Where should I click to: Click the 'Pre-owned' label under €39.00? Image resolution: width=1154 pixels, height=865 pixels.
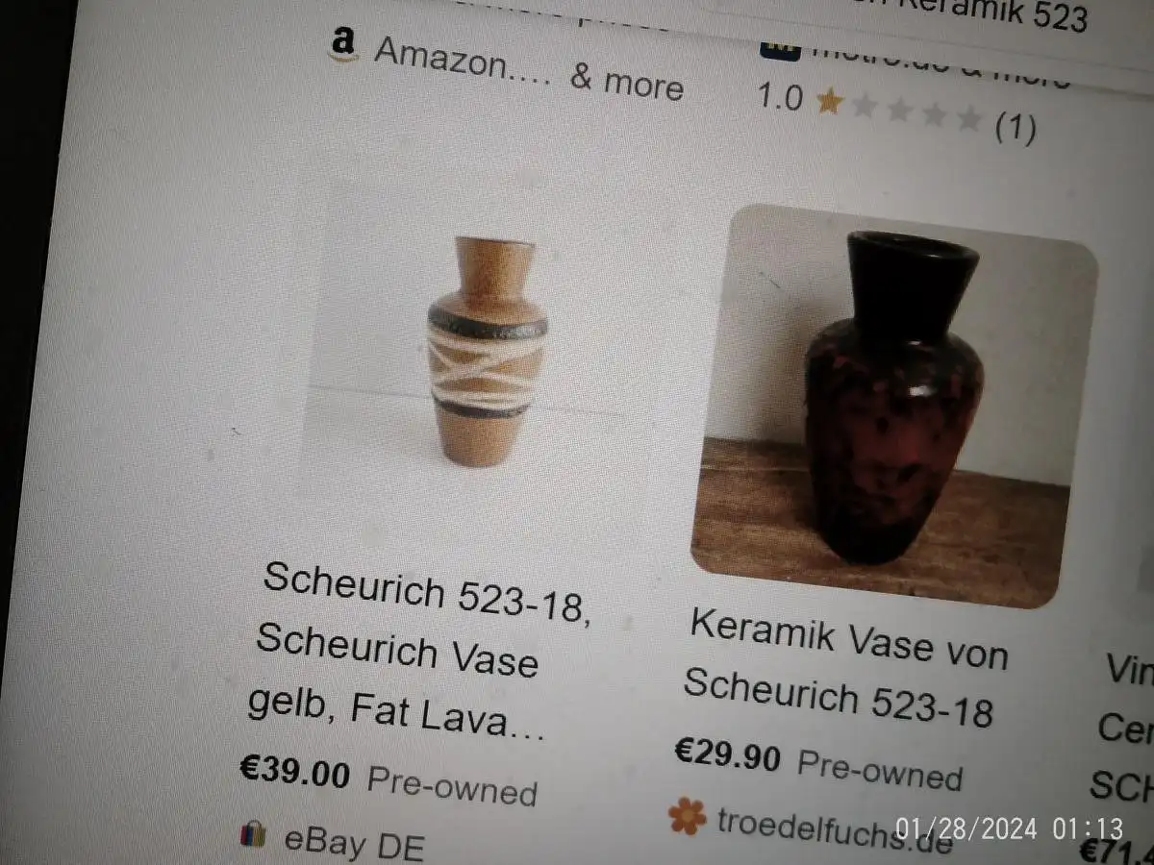pos(452,786)
